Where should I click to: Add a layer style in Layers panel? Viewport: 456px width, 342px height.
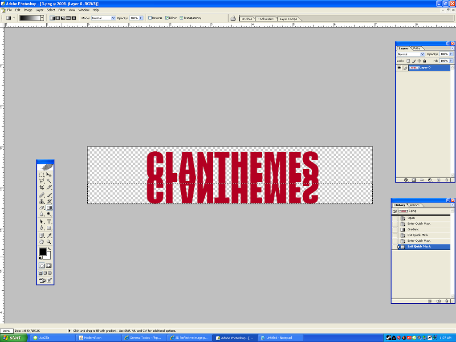click(x=406, y=180)
